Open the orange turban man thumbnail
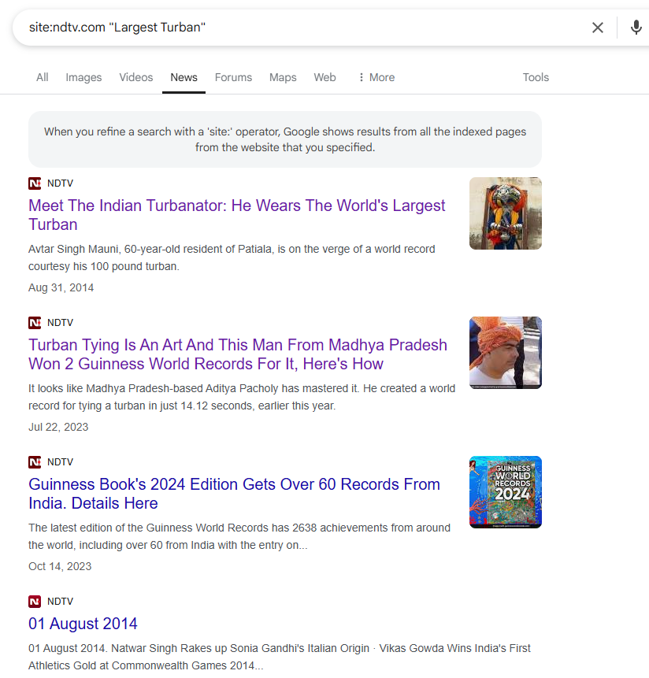The width and height of the screenshot is (649, 678). point(506,353)
